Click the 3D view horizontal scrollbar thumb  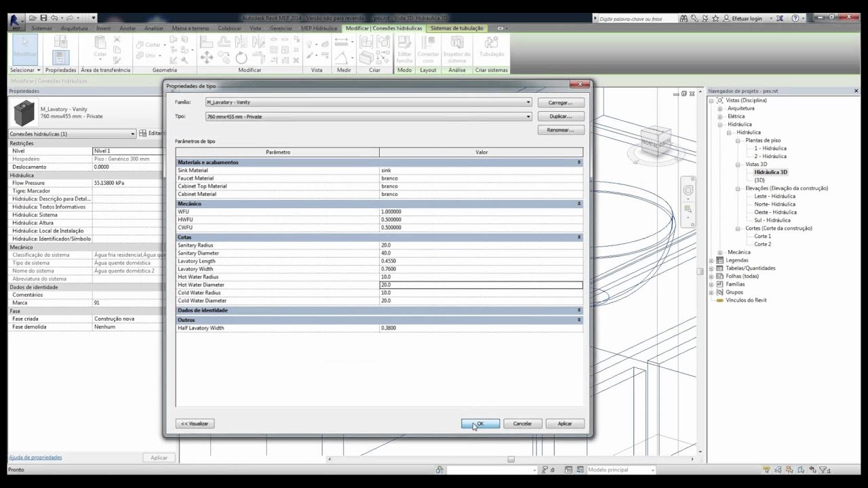point(511,459)
